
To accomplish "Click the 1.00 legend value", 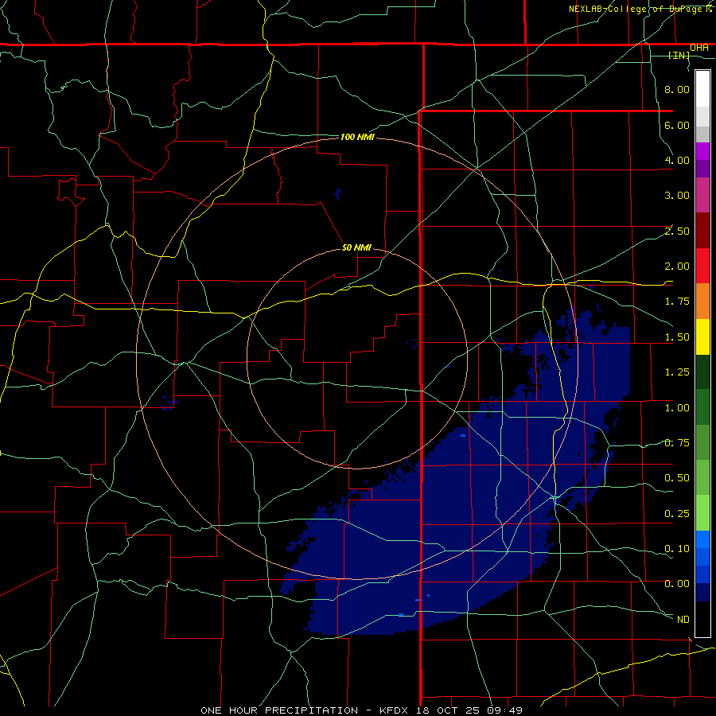I will (x=677, y=408).
